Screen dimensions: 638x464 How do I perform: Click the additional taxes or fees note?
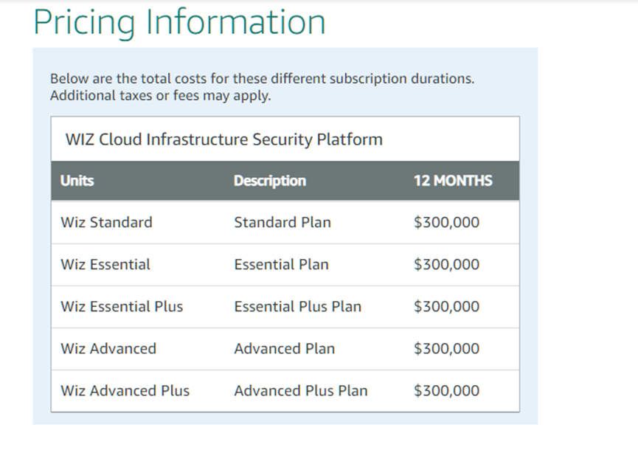(160, 96)
